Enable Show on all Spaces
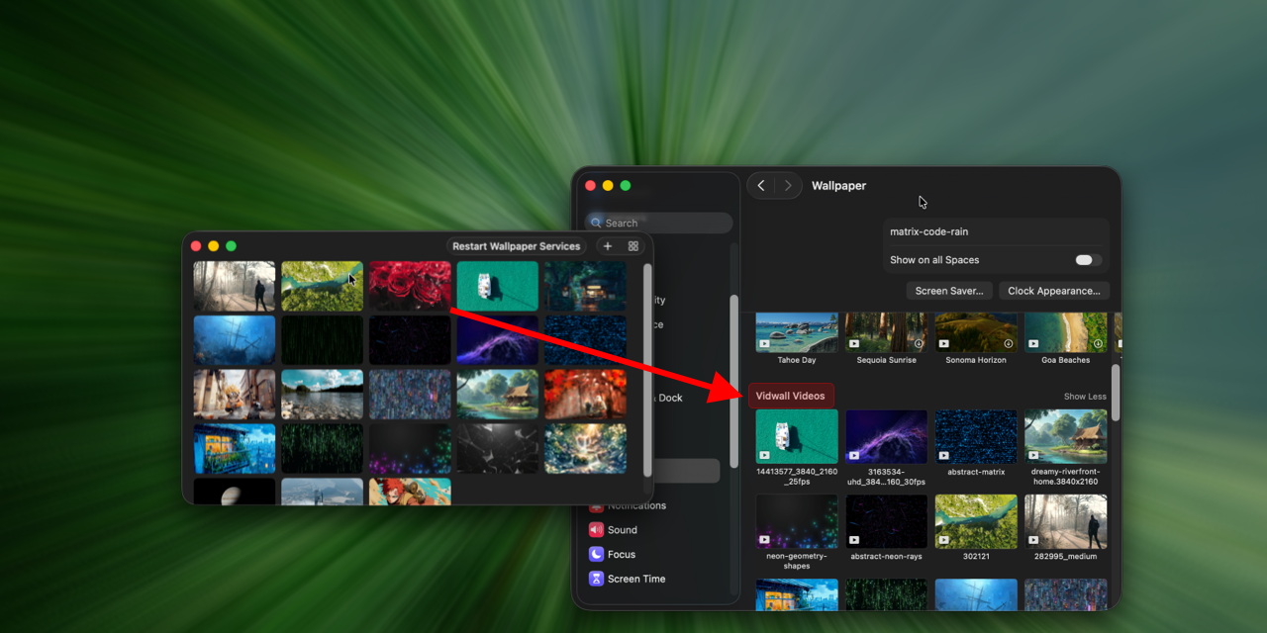1267x633 pixels. pos(1085,259)
